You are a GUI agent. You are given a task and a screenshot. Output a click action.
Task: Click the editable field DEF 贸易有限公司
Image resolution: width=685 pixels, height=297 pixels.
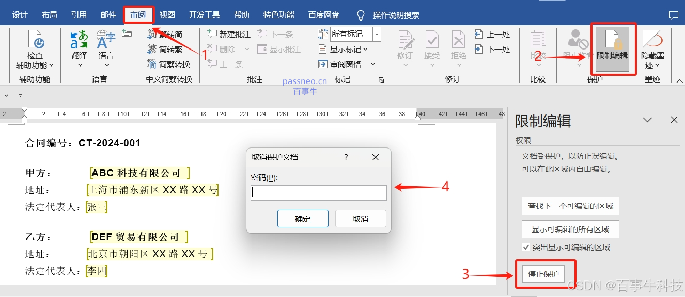(138, 237)
